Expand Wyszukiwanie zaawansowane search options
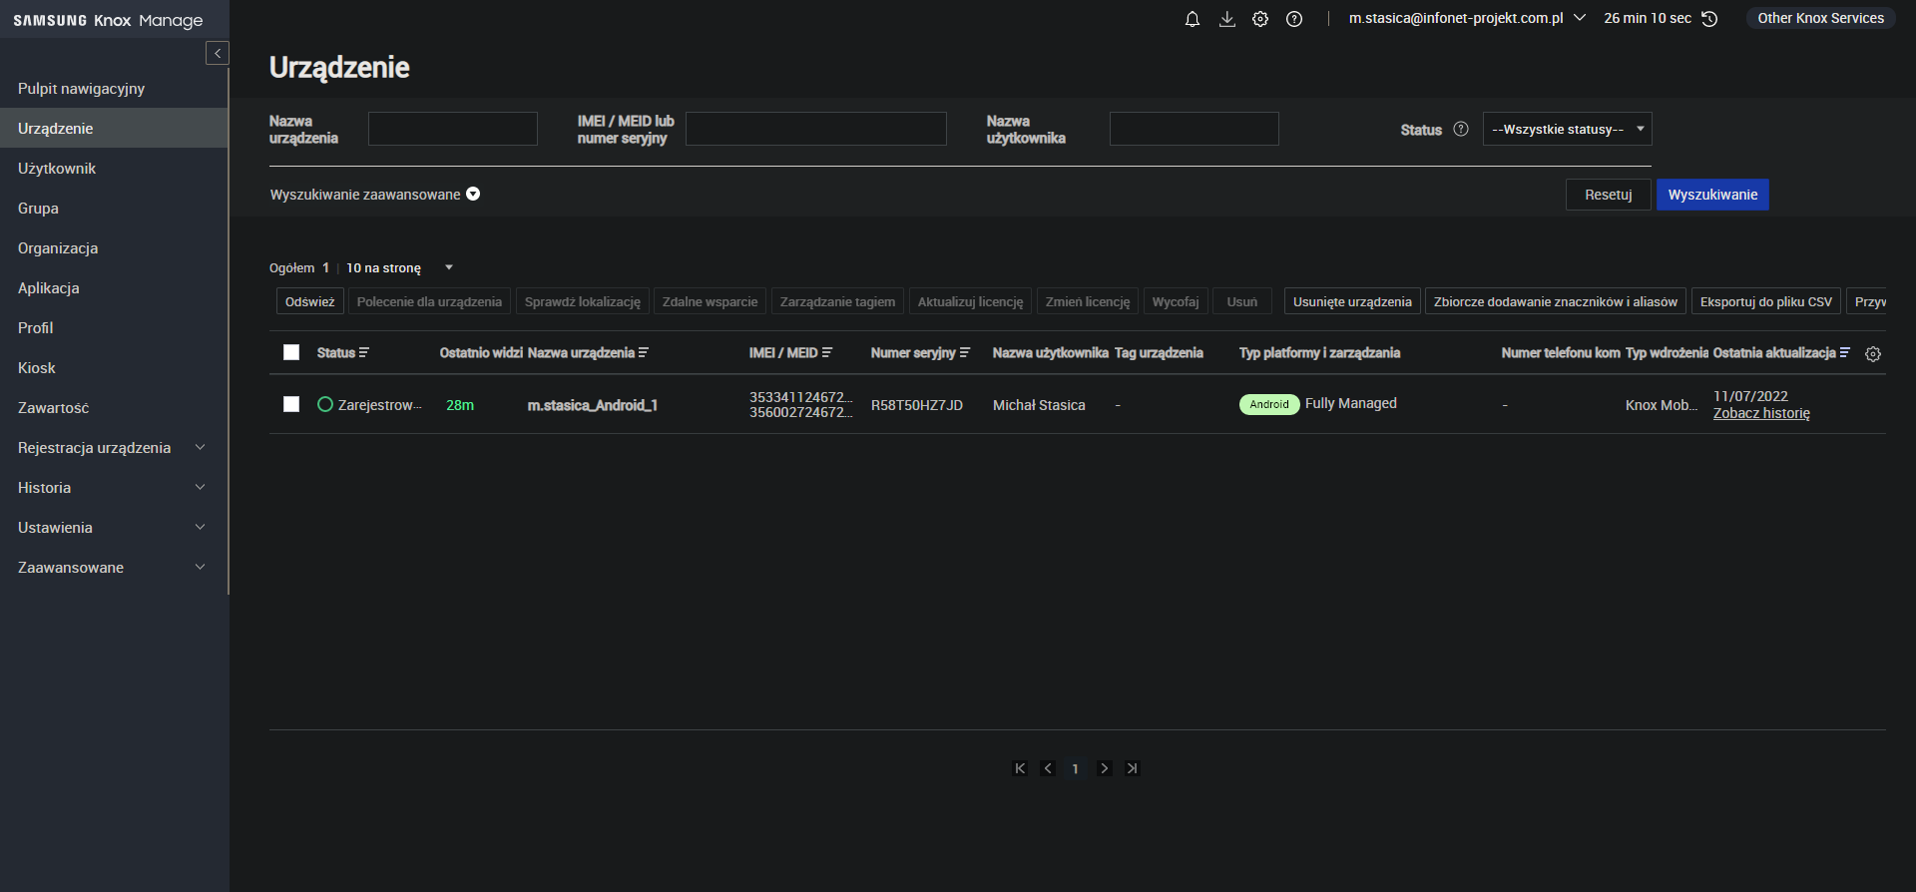 (473, 194)
